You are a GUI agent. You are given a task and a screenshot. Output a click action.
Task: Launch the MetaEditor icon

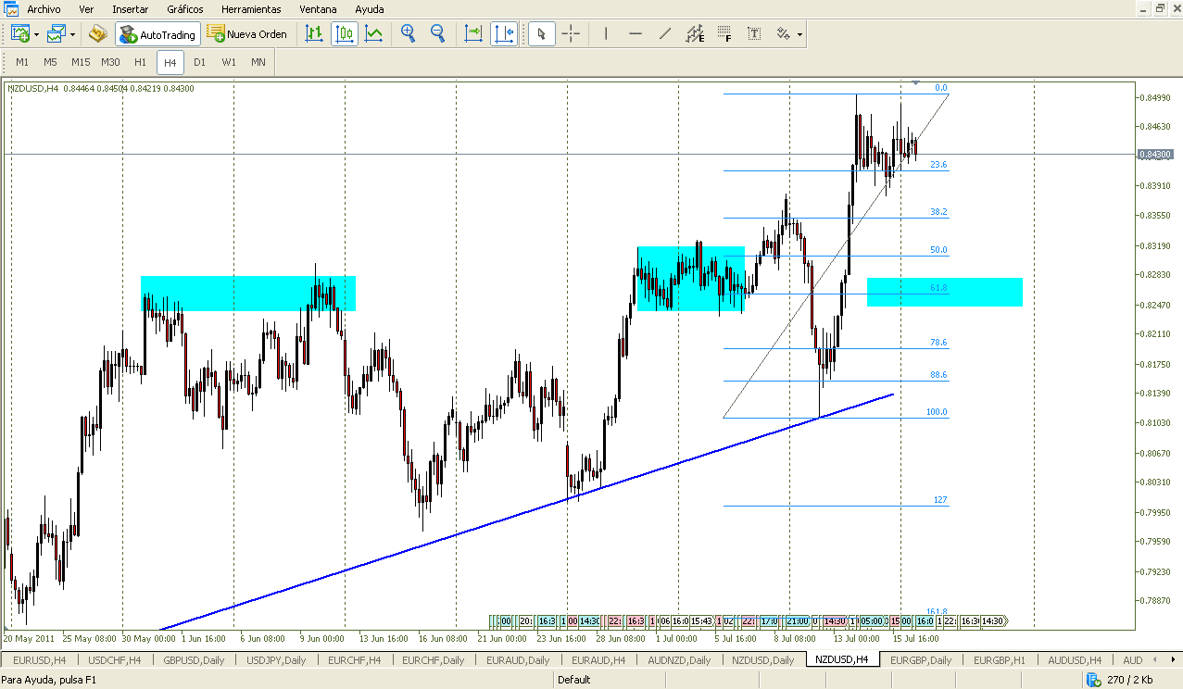click(98, 34)
